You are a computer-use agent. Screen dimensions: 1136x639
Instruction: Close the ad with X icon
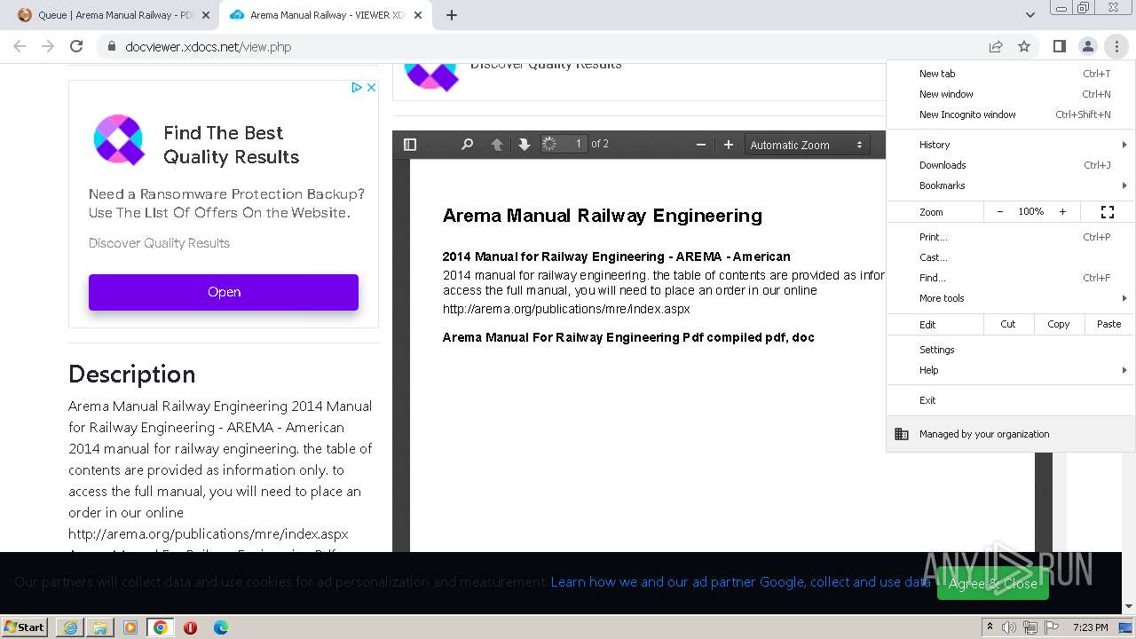click(371, 87)
